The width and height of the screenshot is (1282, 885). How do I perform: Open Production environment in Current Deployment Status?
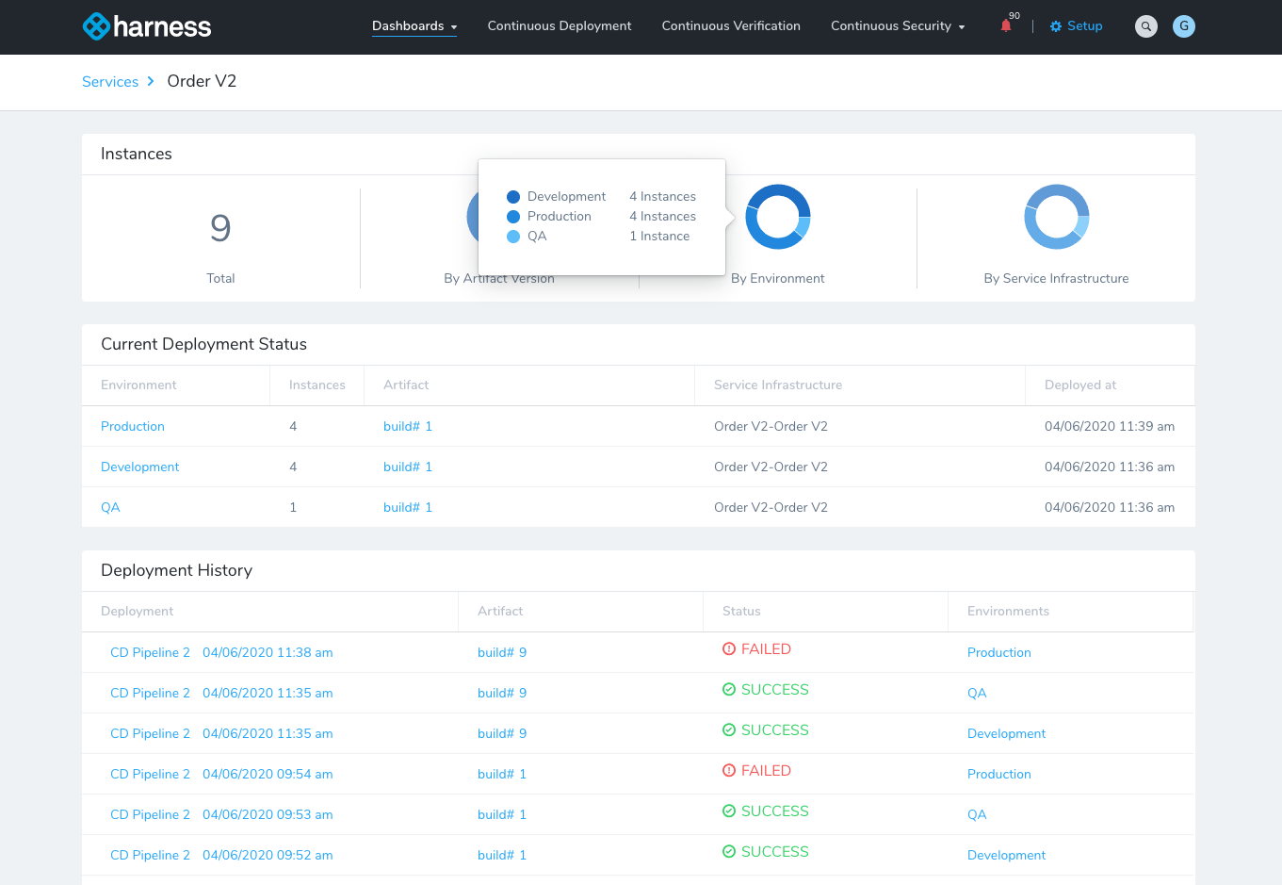[133, 427]
